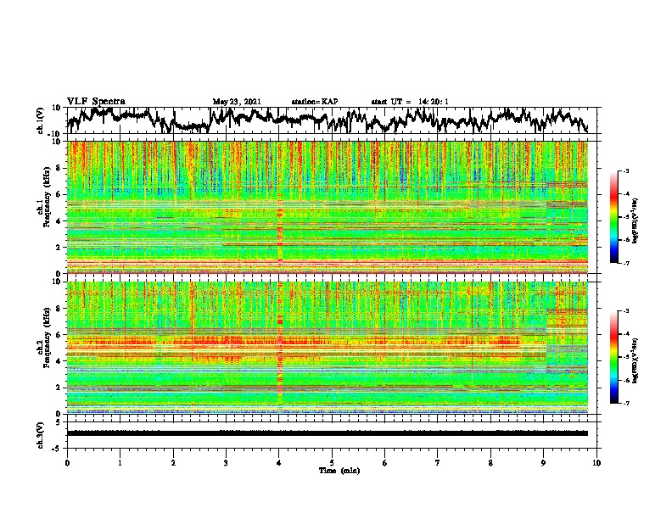
Task: Click the ch.1 colorbar log(PSD) units label
Action: tap(636, 220)
